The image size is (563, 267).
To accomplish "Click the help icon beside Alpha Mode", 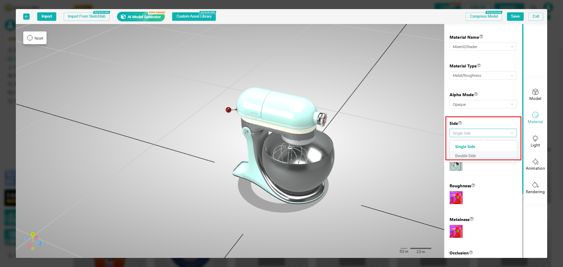I will (476, 94).
